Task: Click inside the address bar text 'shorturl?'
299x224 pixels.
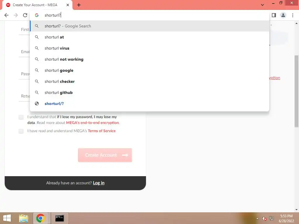Action: 53,15
